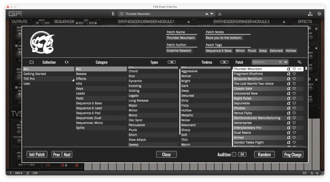Click the Random button
This screenshot has width=330, height=182.
(264, 155)
